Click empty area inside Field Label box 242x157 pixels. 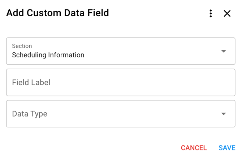coord(144,83)
